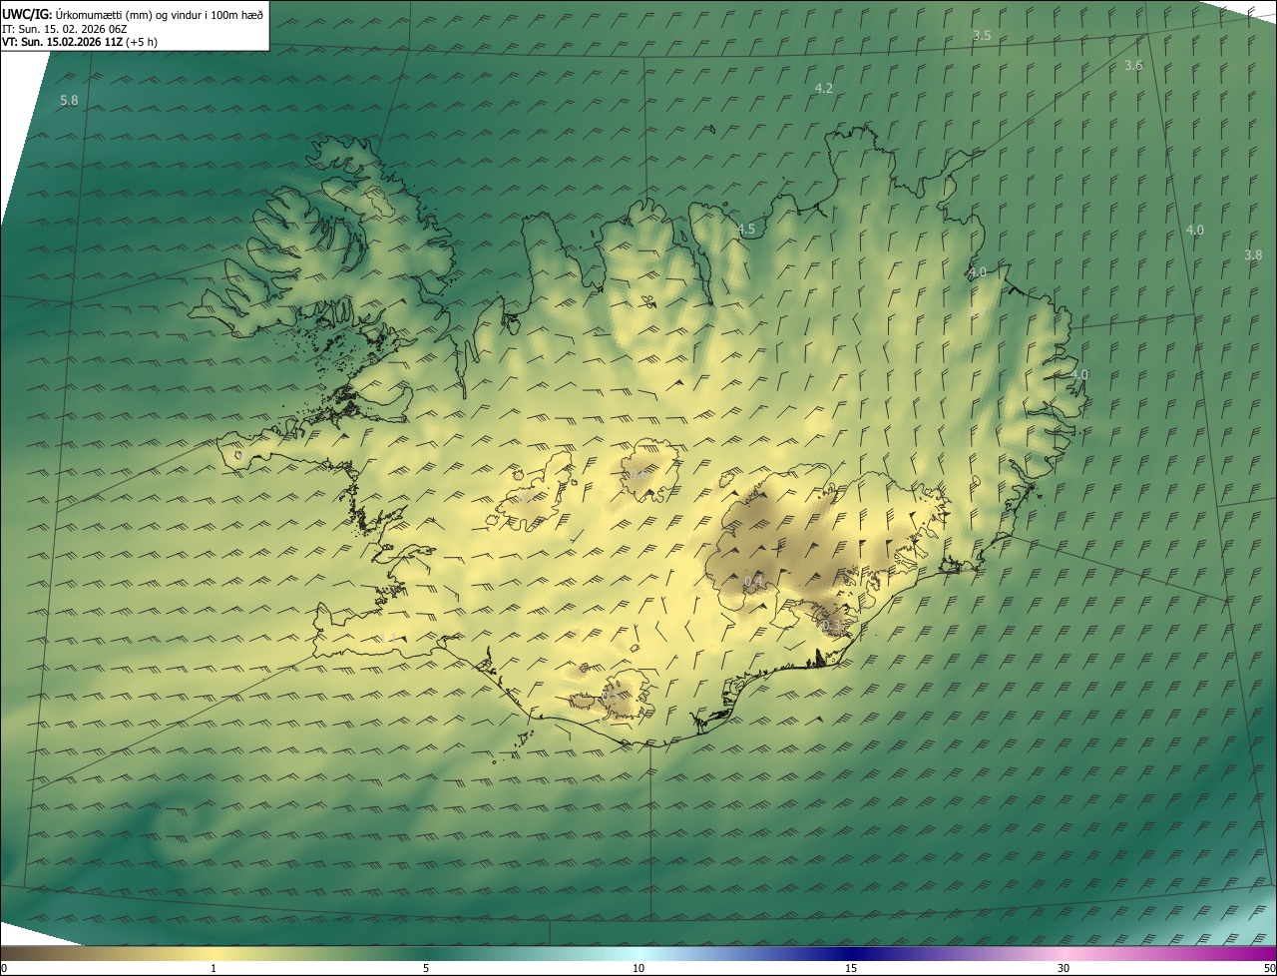Click the 4.5 value label on the map

746,230
